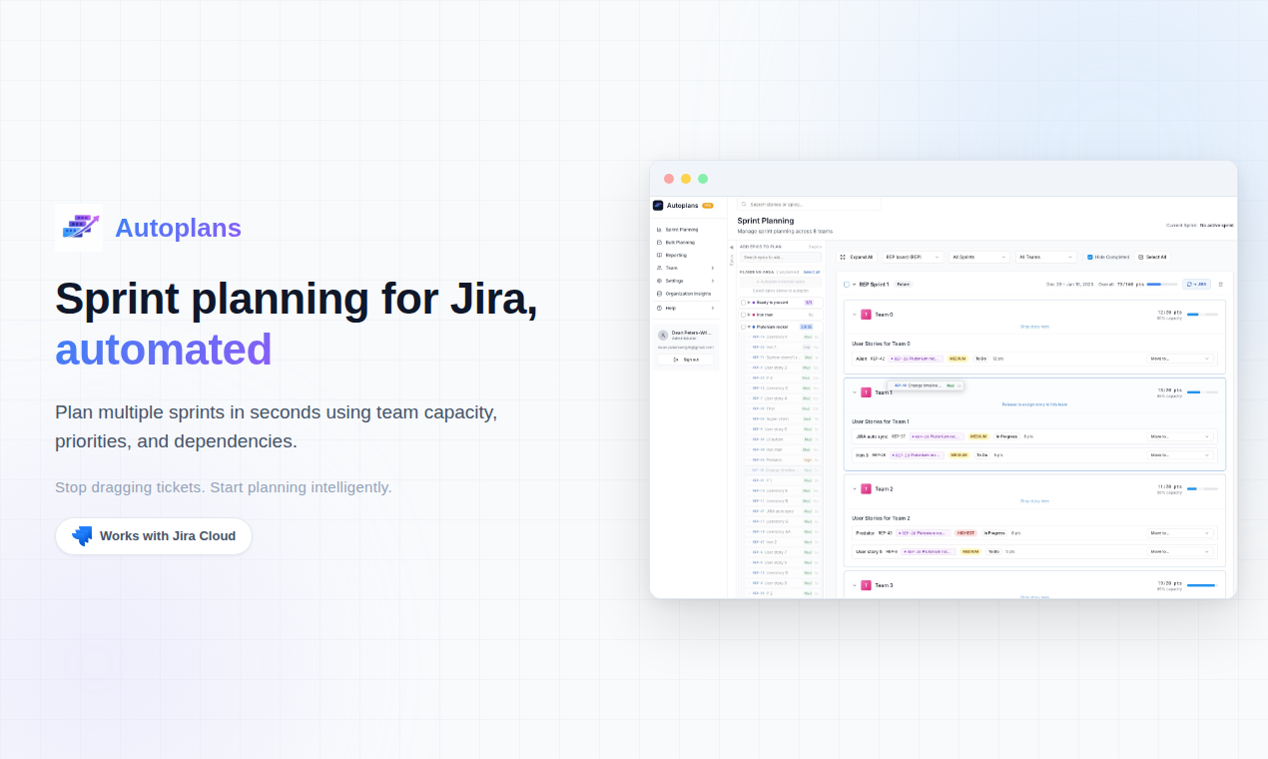
Task: Click the Organization Insights sidebar icon
Action: 659,294
